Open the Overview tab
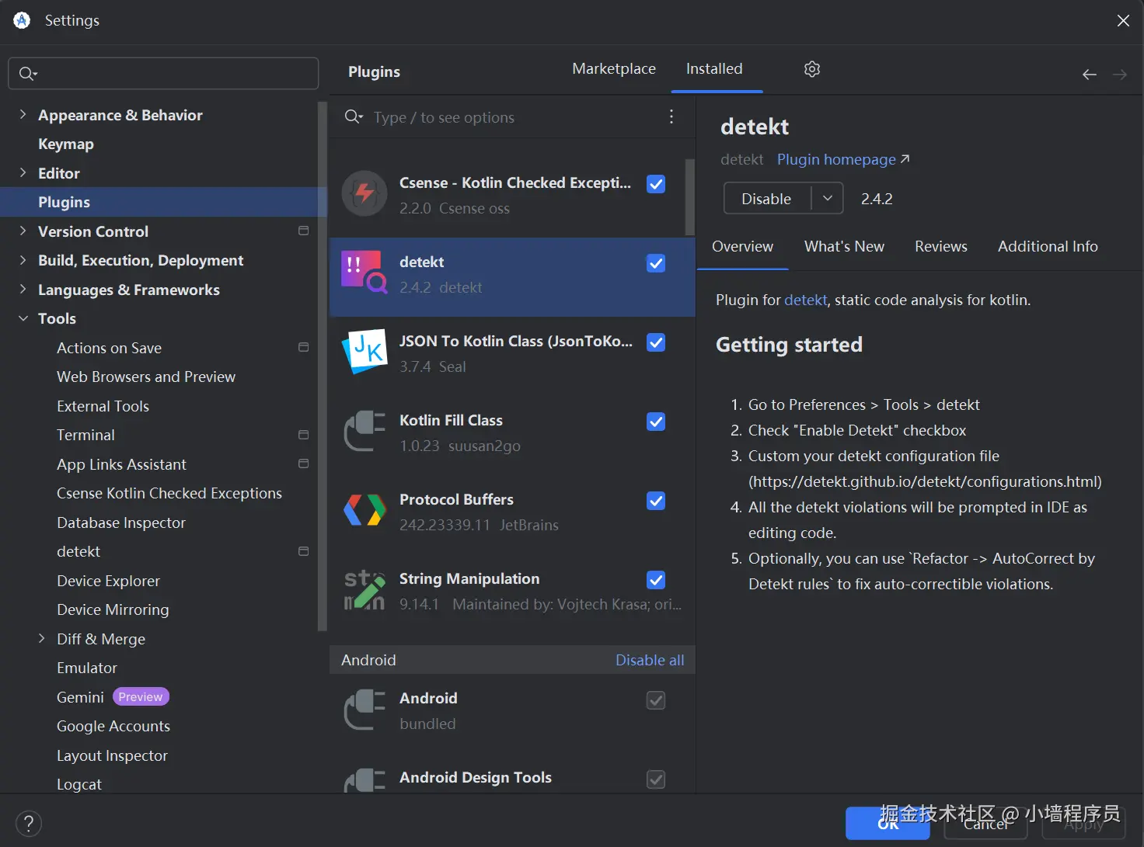The width and height of the screenshot is (1144, 847). click(x=742, y=246)
